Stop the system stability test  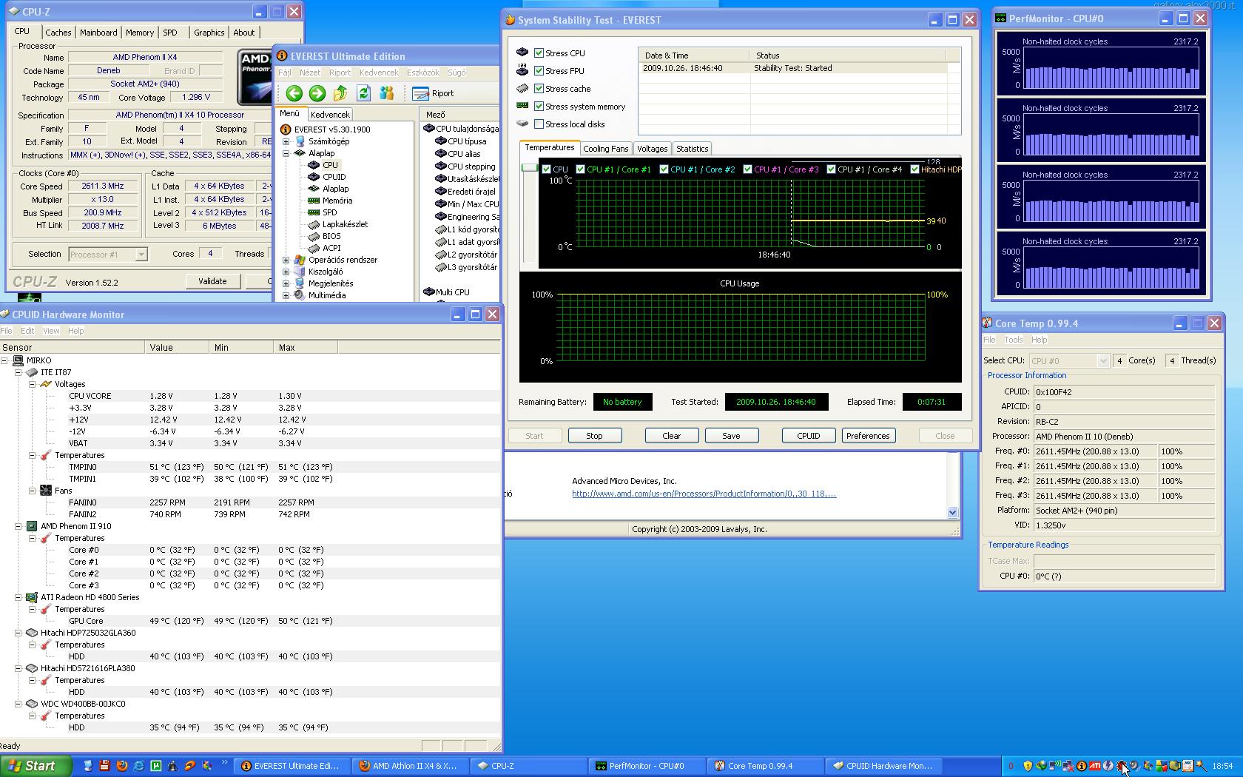pos(594,436)
